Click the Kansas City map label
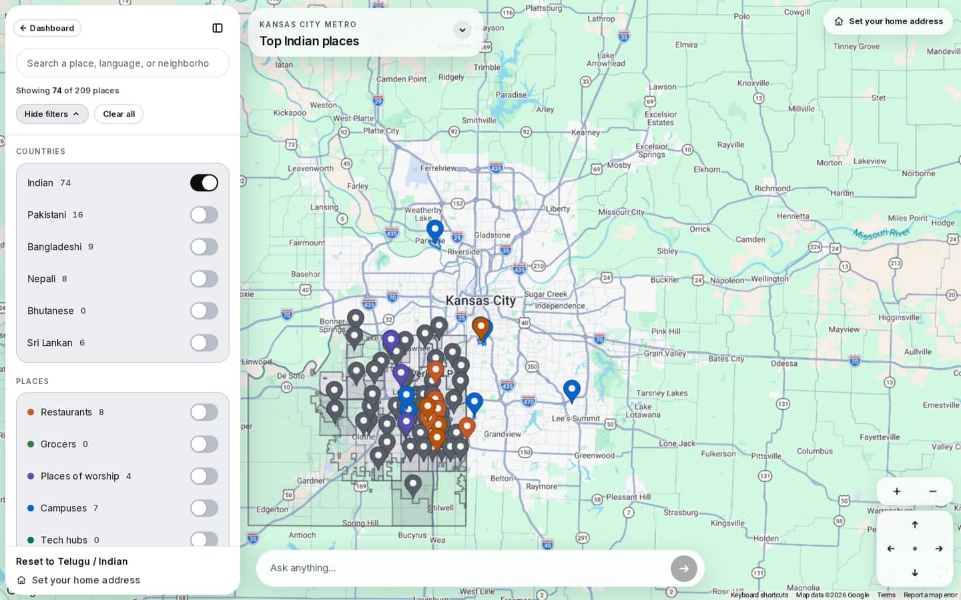This screenshot has height=600, width=961. [480, 301]
